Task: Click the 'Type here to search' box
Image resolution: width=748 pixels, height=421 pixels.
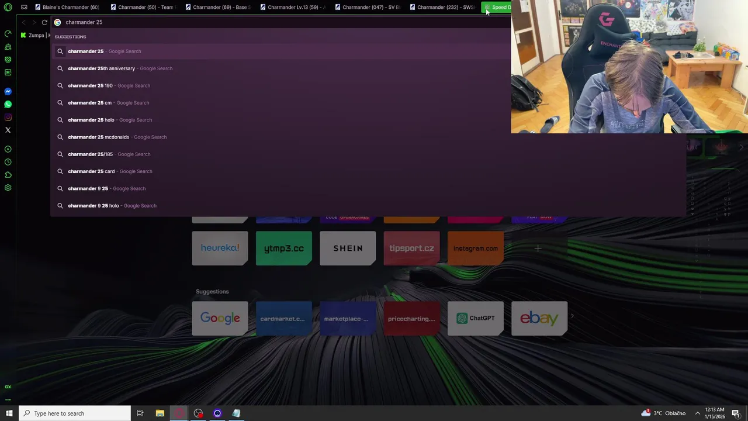Action: 75,413
